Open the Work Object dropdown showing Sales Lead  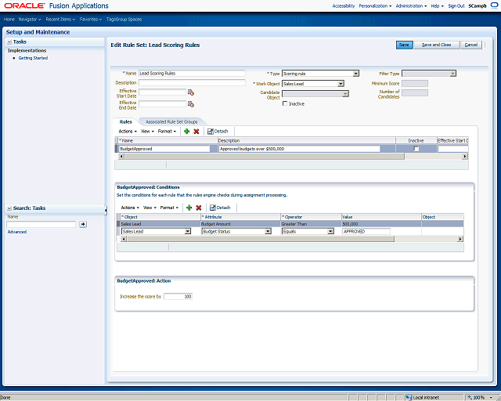click(x=341, y=84)
